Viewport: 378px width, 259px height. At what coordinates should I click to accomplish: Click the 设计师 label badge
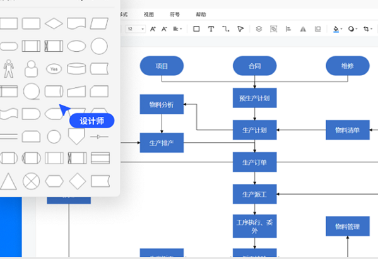click(92, 121)
